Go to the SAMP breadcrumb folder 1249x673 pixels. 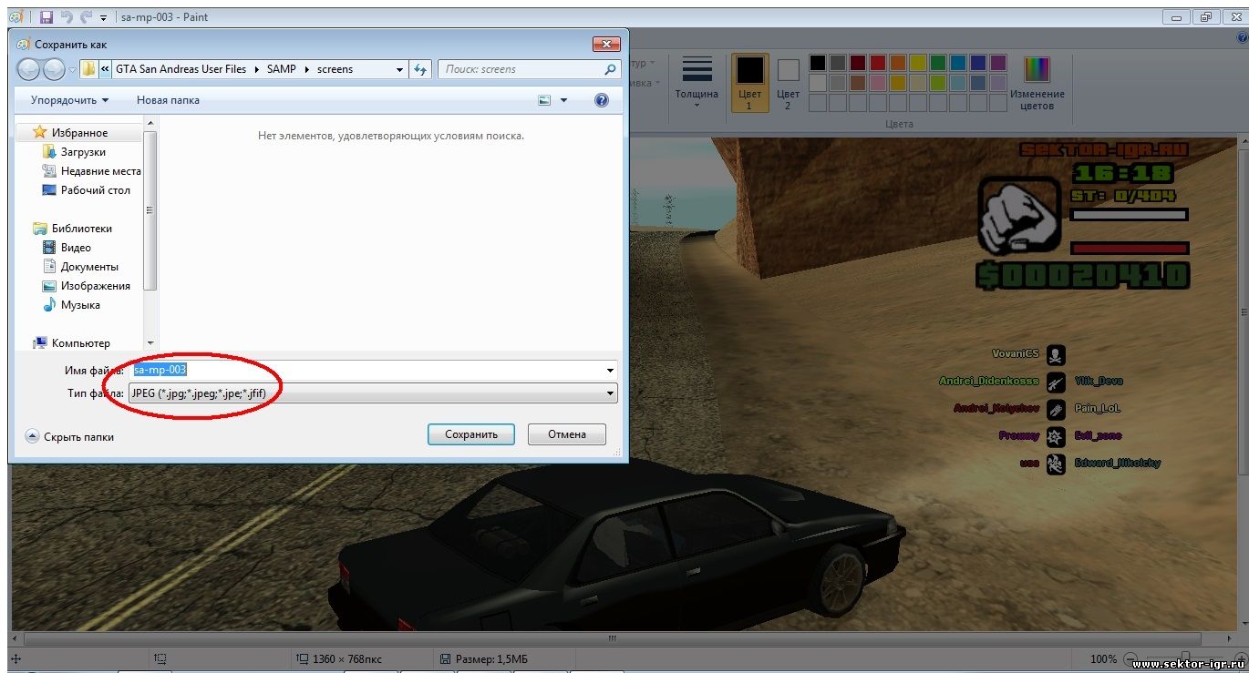(x=282, y=69)
